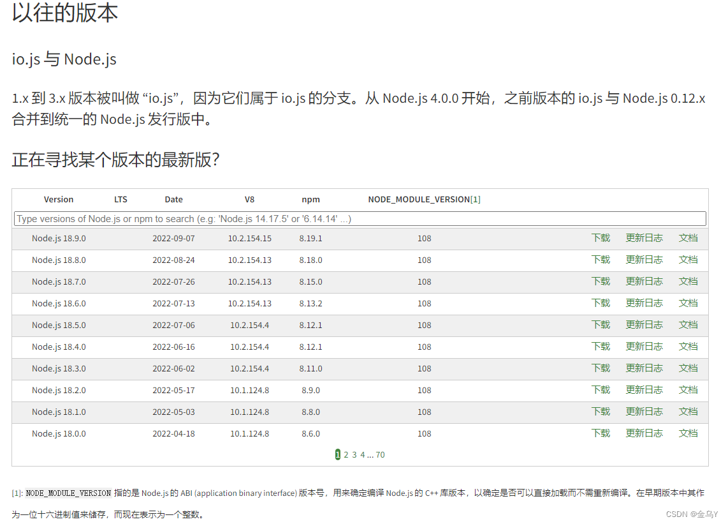The height and width of the screenshot is (524, 728).
Task: Select the date '2022-08-24' cell
Action: click(173, 260)
